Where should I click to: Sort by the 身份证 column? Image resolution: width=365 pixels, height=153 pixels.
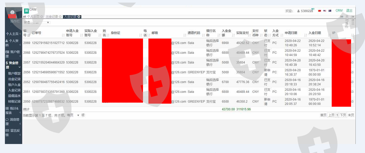(x=141, y=35)
